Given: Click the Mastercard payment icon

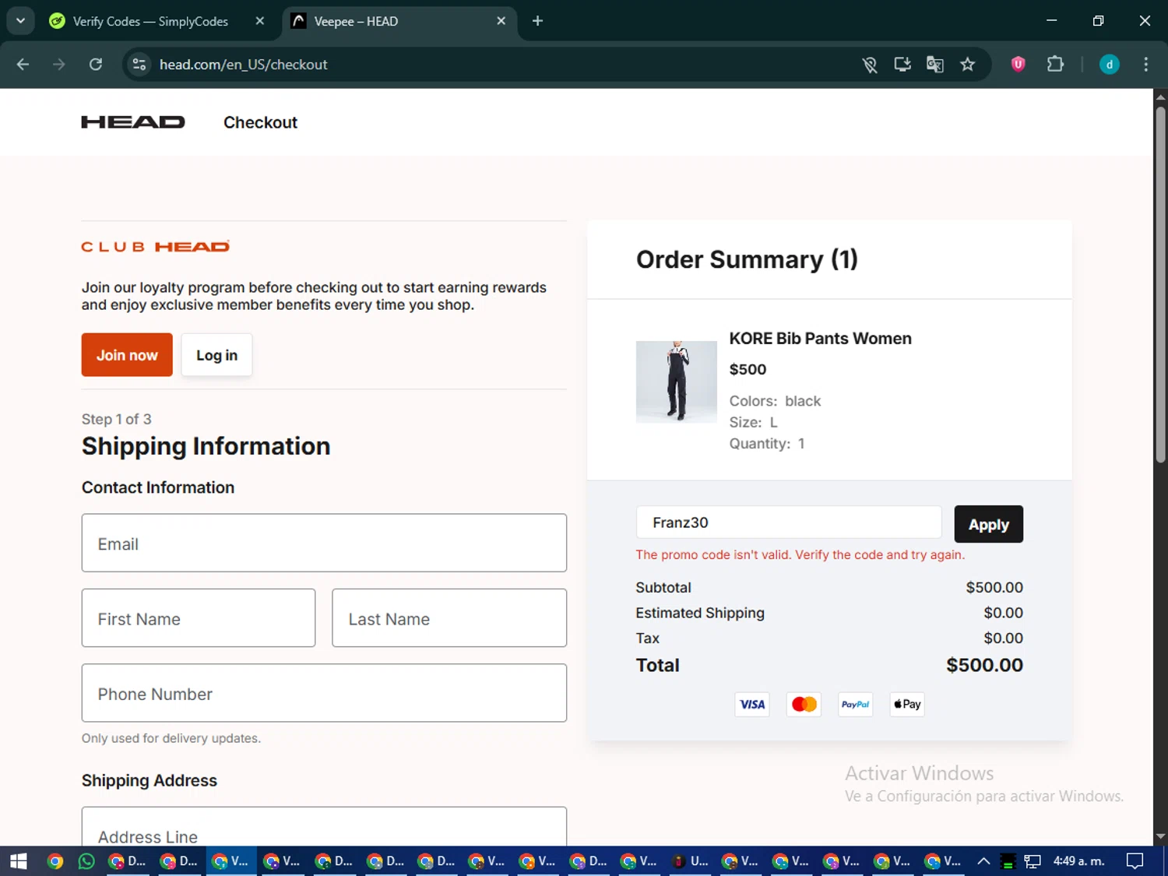Looking at the screenshot, I should coord(804,705).
